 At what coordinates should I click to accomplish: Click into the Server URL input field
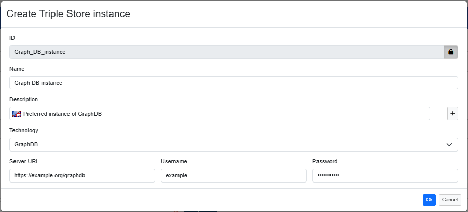(x=82, y=176)
